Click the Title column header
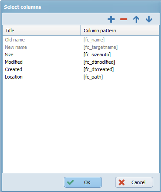The height and width of the screenshot is (192, 161). point(42,31)
